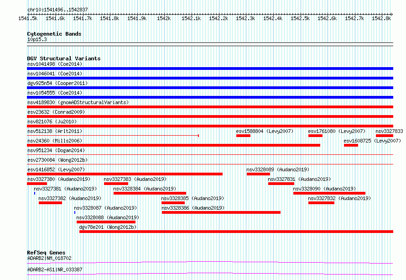Open nsv3328087 (Audano2019) variant

tap(105, 208)
